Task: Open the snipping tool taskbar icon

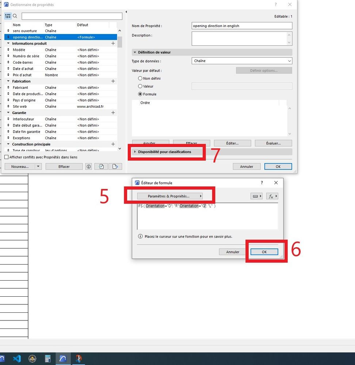Action: (x=79, y=358)
